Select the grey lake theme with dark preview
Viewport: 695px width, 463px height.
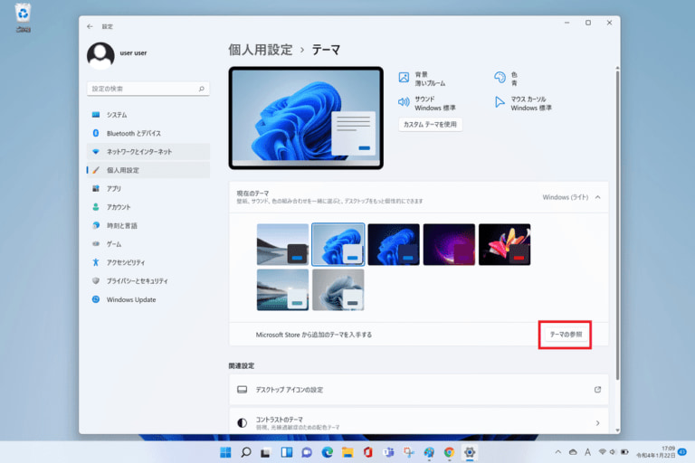click(x=282, y=244)
